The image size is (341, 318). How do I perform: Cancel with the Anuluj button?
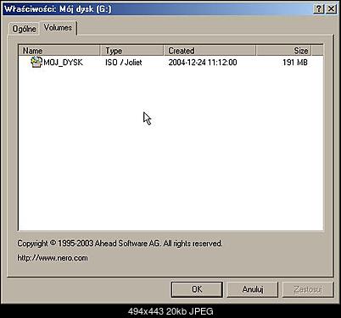click(253, 289)
